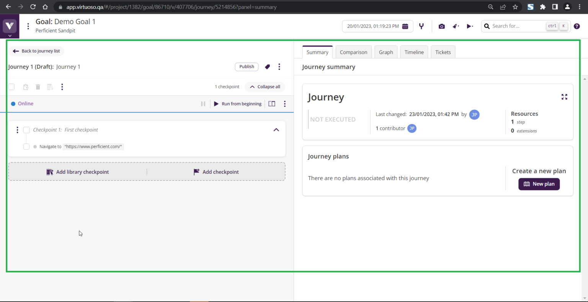Create a plan with New plan button

[x=539, y=184]
